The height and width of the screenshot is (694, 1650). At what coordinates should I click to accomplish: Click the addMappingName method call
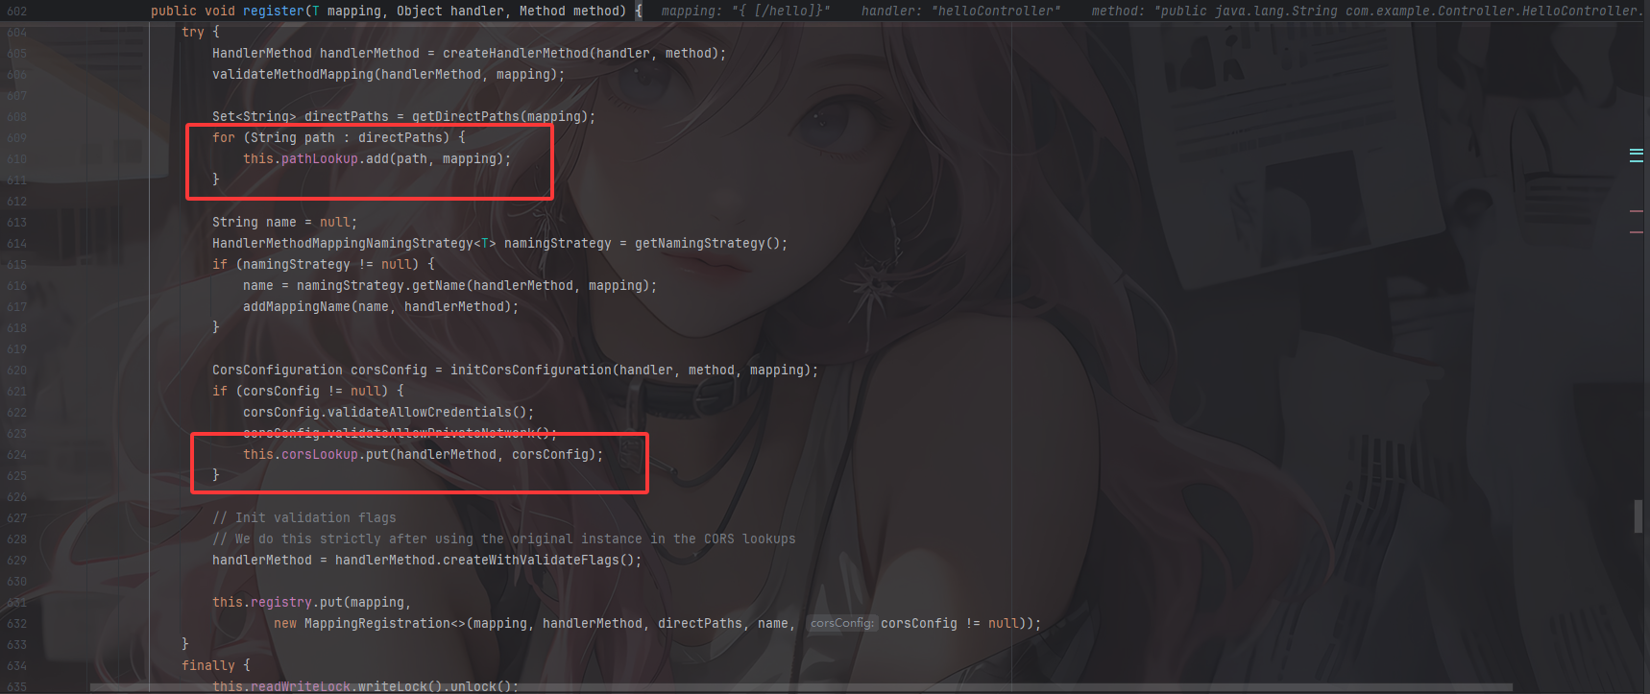pyautogui.click(x=296, y=306)
